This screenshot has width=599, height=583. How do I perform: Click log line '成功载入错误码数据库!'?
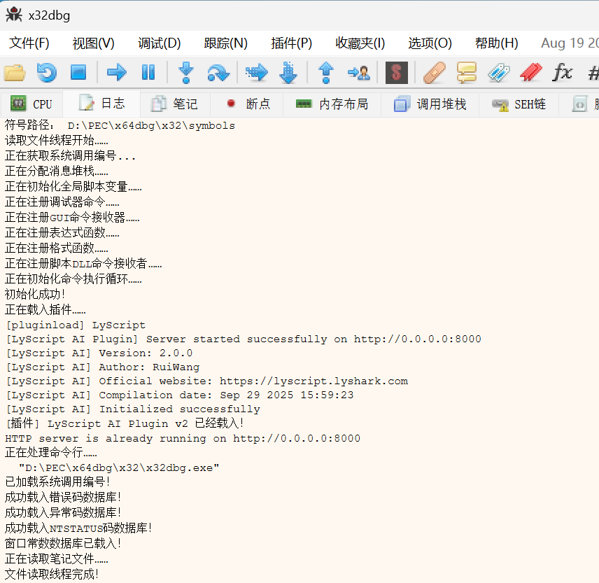click(x=63, y=497)
